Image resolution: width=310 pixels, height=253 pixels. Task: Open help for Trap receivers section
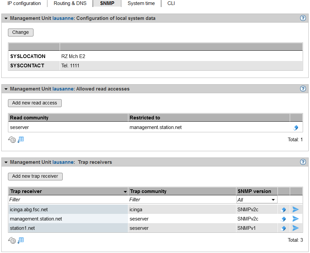coord(303,162)
